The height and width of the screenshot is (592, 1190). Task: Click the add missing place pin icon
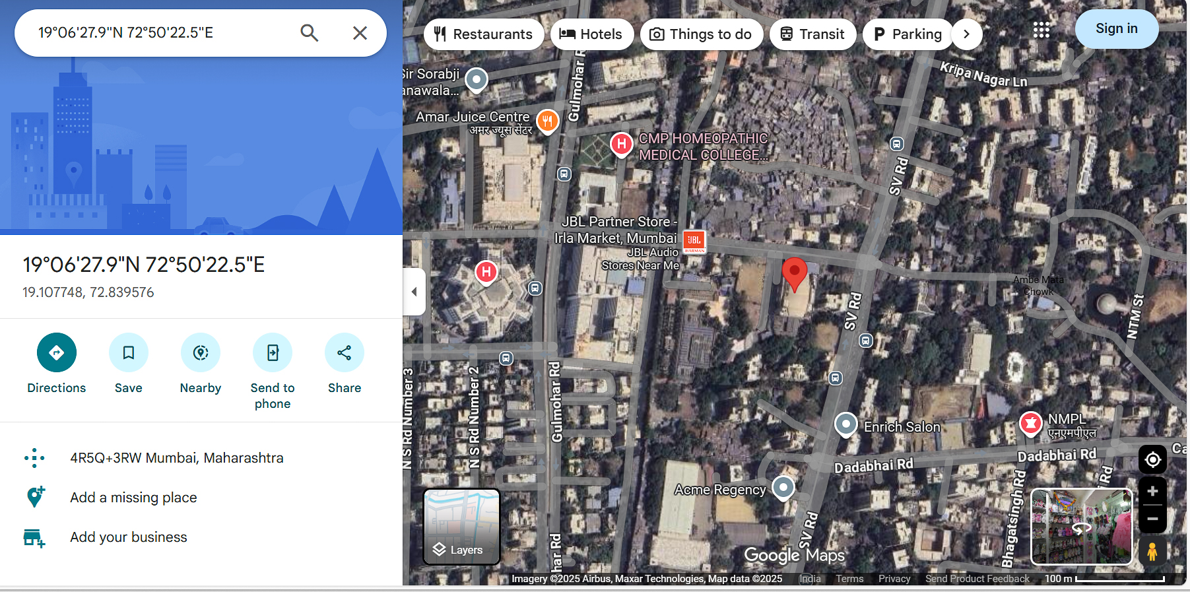pyautogui.click(x=35, y=497)
